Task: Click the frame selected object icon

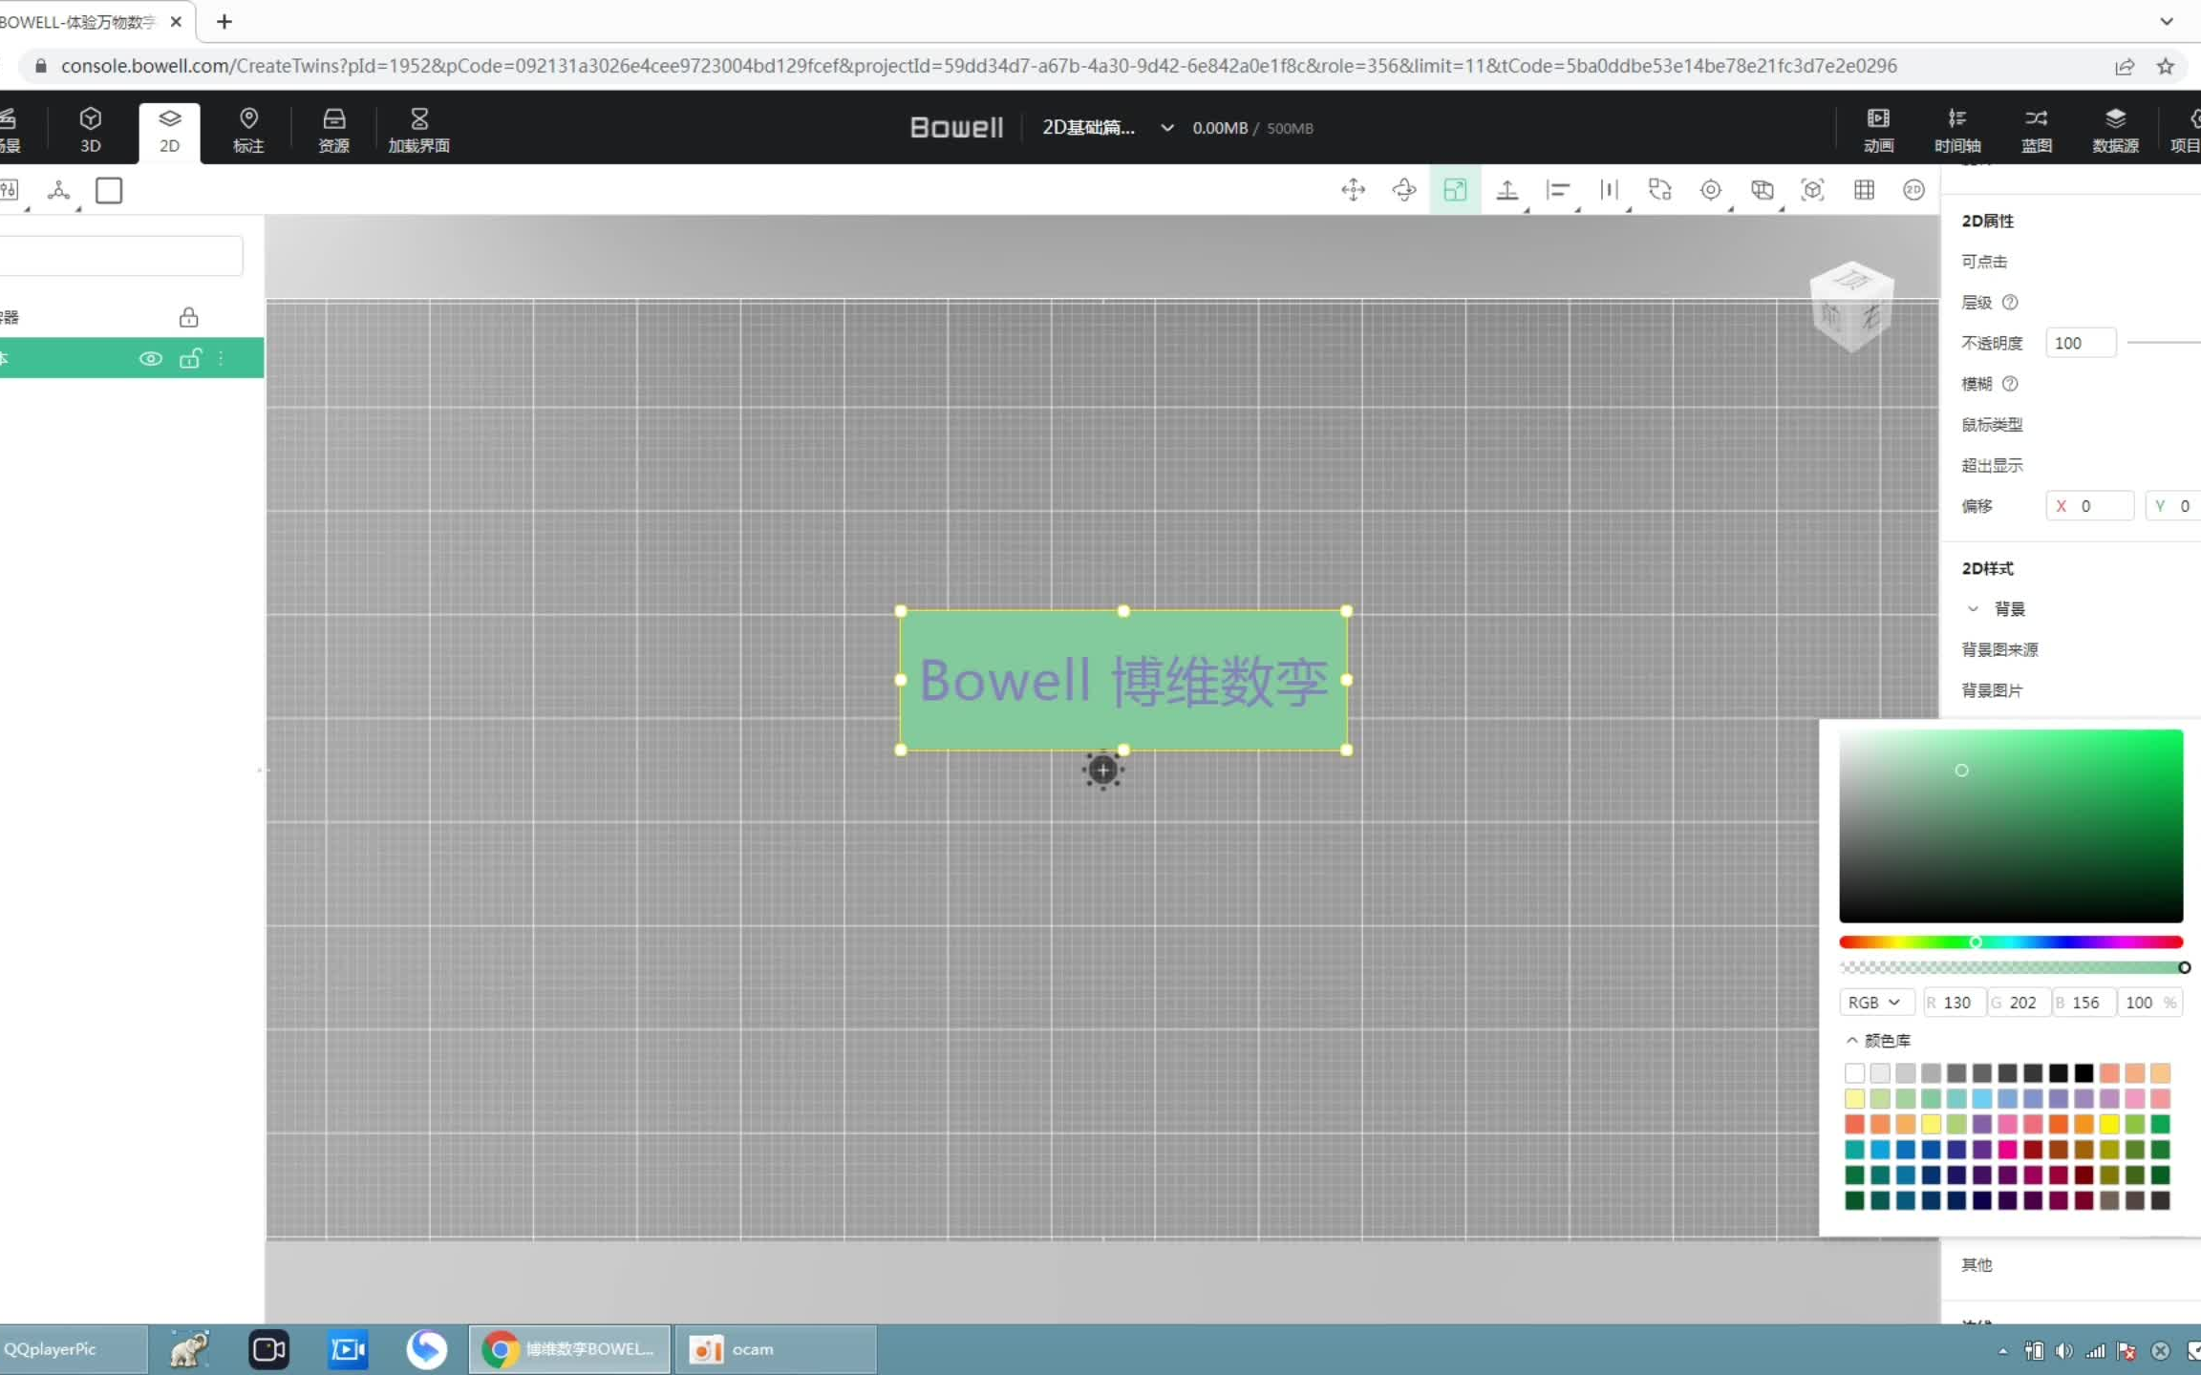Action: pyautogui.click(x=1812, y=190)
